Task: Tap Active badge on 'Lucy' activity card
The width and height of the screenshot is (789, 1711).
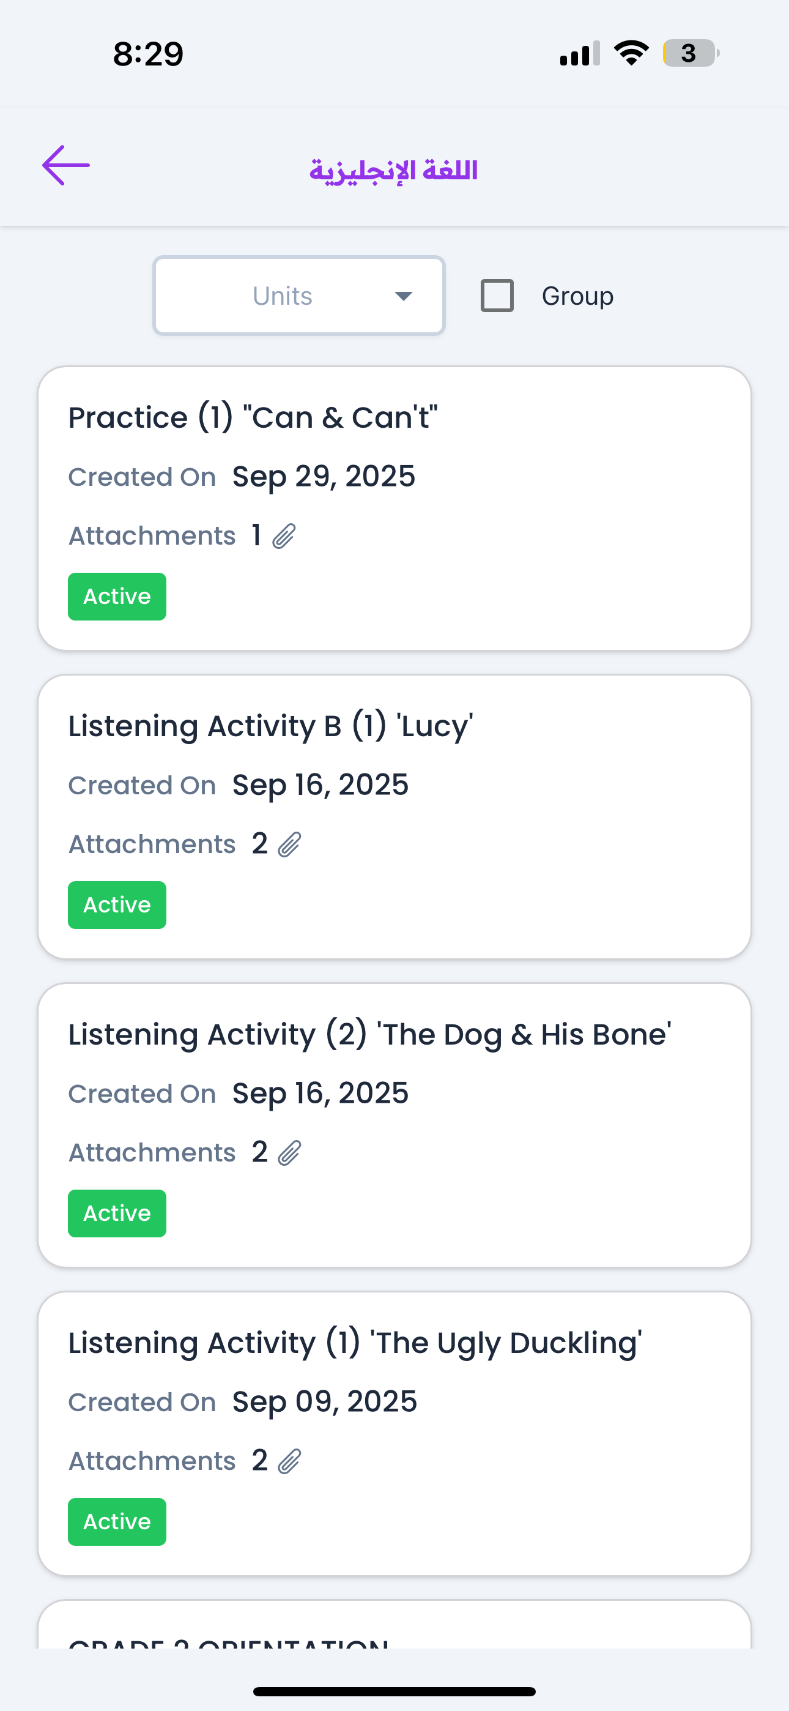Action: tap(117, 904)
